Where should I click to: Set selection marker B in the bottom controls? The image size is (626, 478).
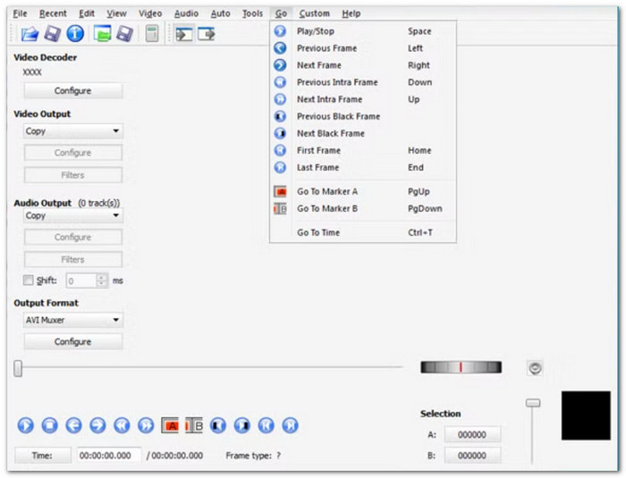194,425
